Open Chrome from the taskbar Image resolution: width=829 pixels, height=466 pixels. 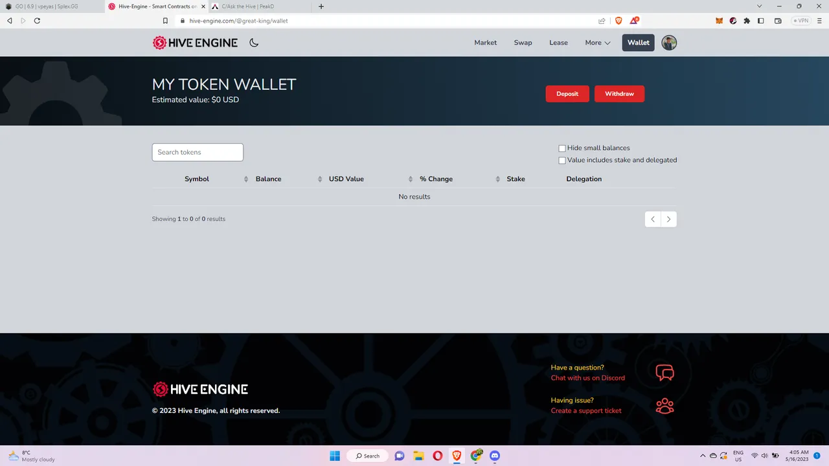point(476,456)
